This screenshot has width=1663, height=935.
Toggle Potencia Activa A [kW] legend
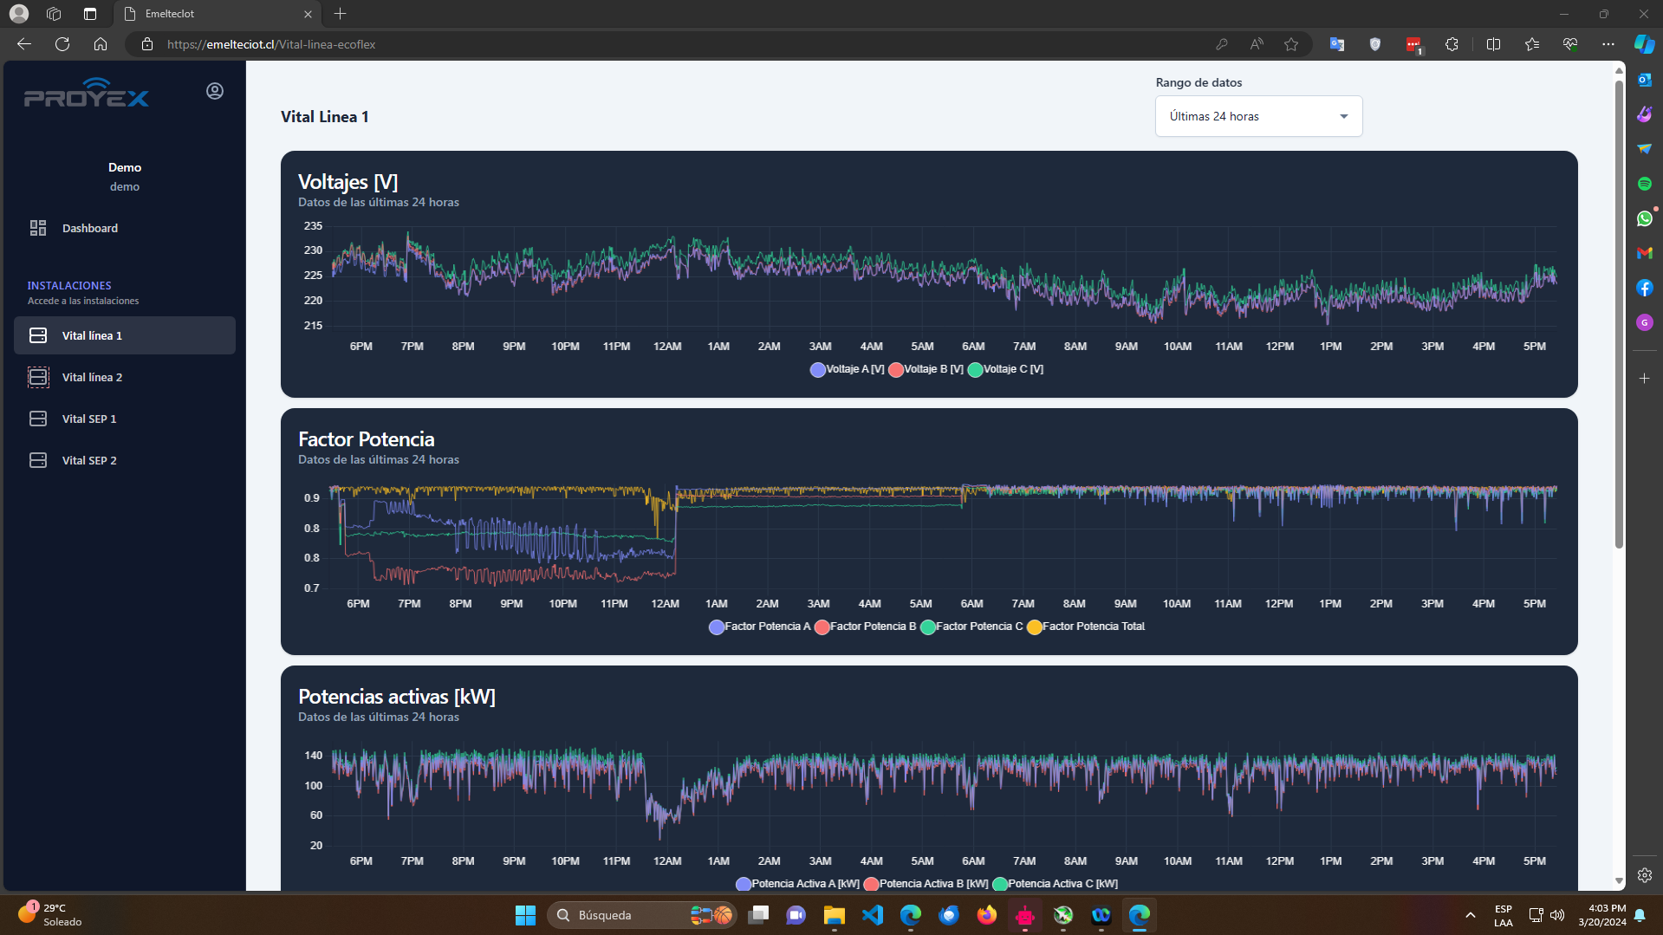797,884
